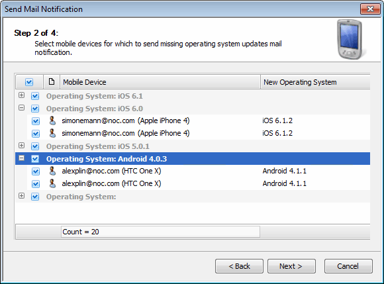Uncheck the iOS 6.1 group checkbox

[x=35, y=96]
